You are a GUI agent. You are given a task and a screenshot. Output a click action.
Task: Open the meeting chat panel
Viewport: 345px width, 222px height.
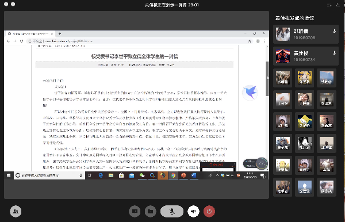(135, 211)
